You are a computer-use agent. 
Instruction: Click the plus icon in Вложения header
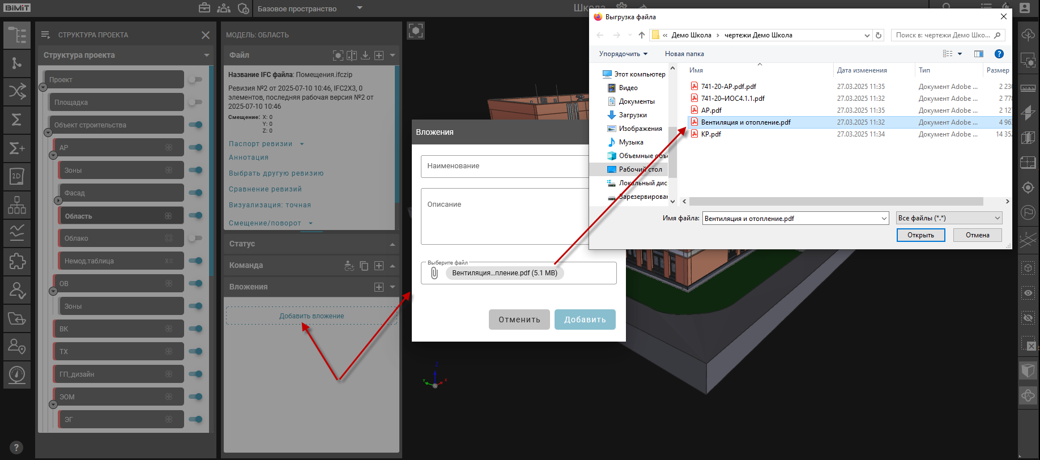(x=379, y=287)
